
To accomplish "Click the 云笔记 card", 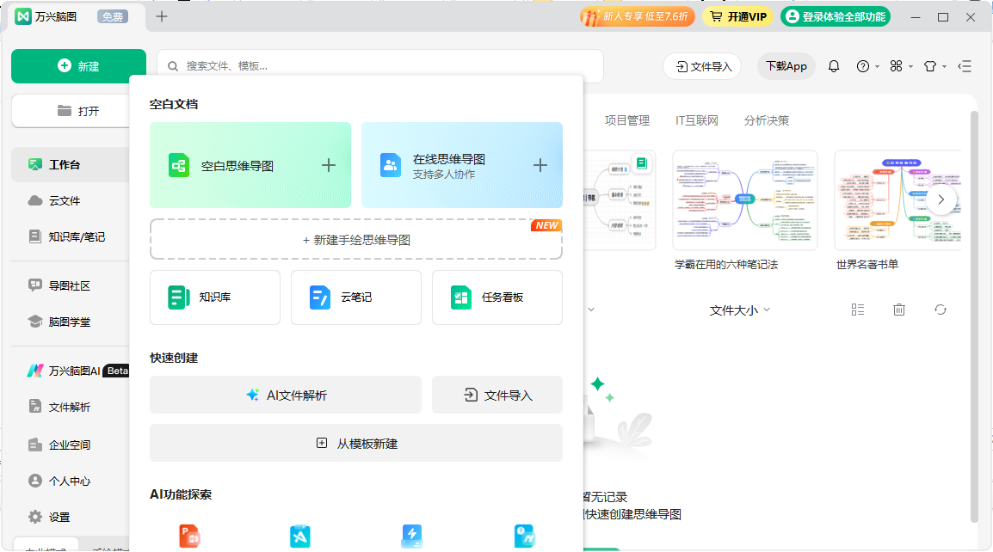I will [x=356, y=297].
